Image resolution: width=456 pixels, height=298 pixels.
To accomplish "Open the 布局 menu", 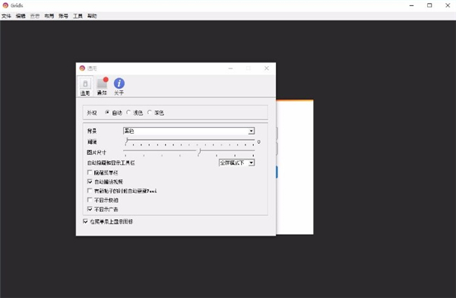I will point(49,16).
